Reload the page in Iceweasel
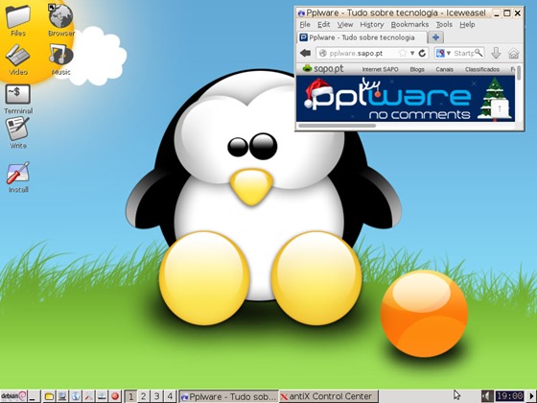Image resolution: width=537 pixels, height=403 pixels. coord(422,53)
